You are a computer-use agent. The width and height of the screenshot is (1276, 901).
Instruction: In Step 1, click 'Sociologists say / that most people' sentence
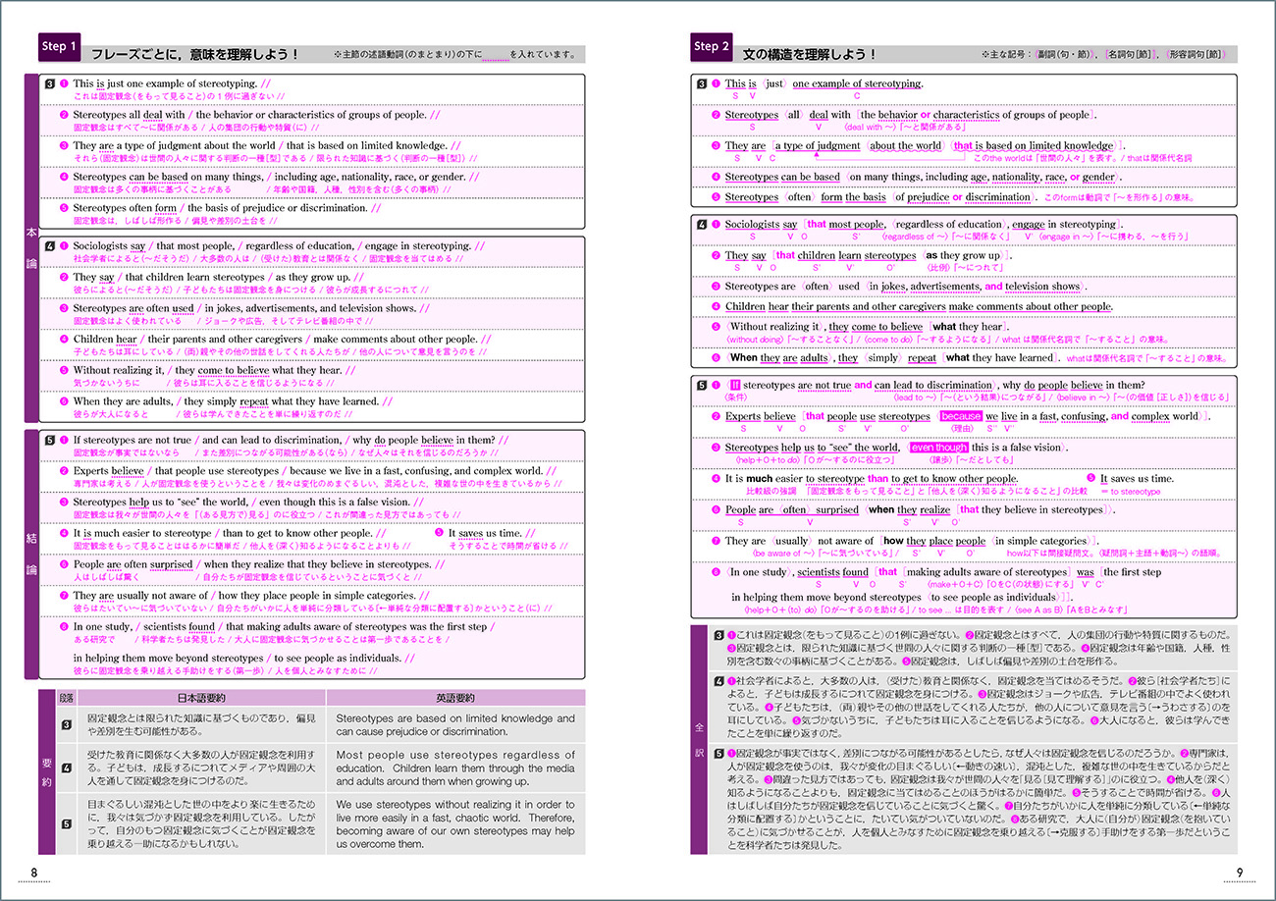[x=279, y=246]
